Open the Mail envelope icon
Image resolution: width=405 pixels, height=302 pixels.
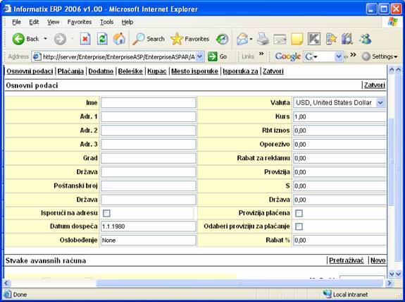(242, 39)
